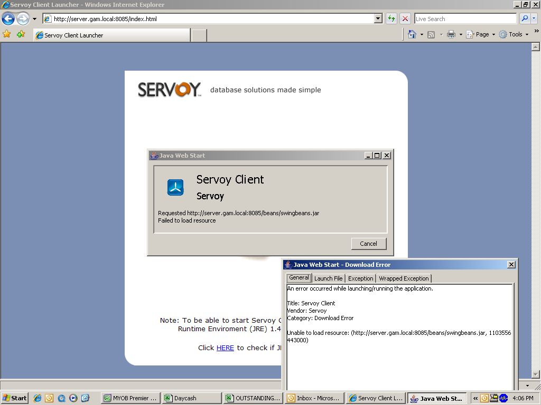Open the recent pages dropdown beside Forward

pos(34,19)
